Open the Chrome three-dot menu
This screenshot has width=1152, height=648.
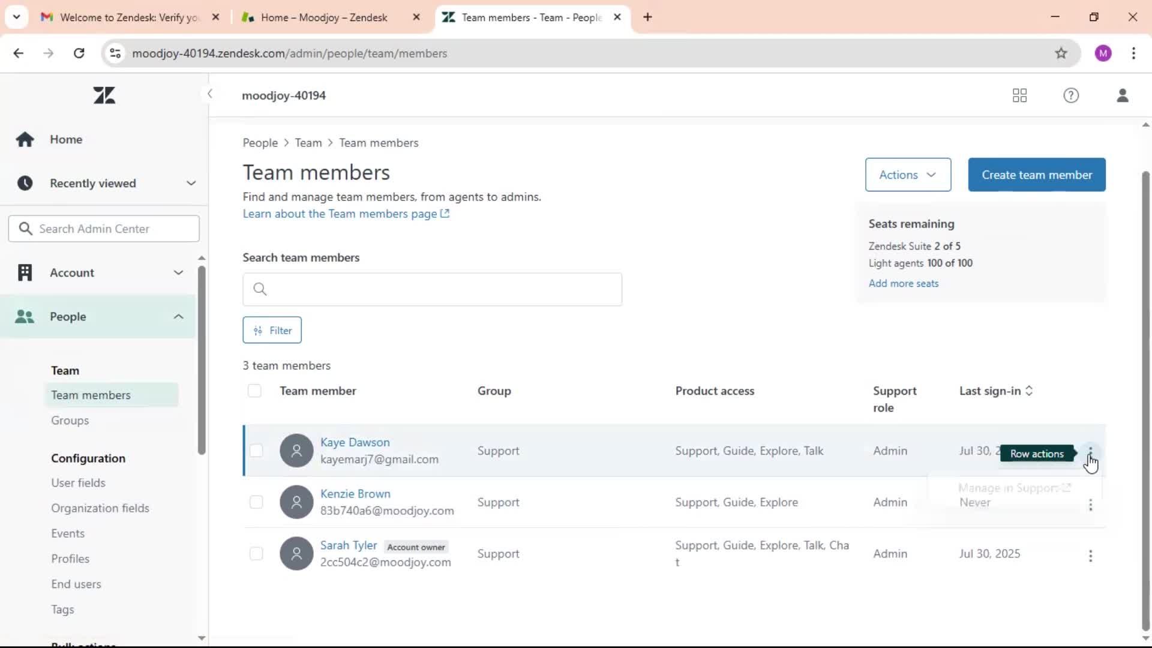pos(1133,53)
